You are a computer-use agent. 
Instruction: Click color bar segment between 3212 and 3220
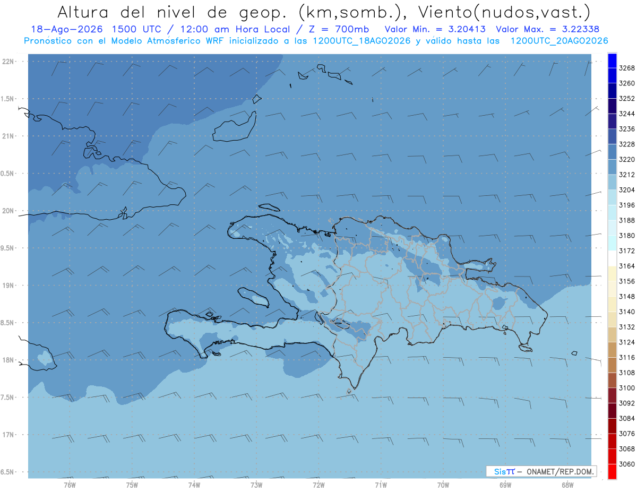coord(612,167)
